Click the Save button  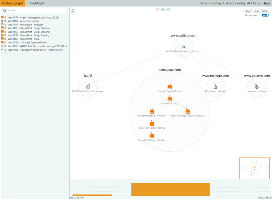265,11
